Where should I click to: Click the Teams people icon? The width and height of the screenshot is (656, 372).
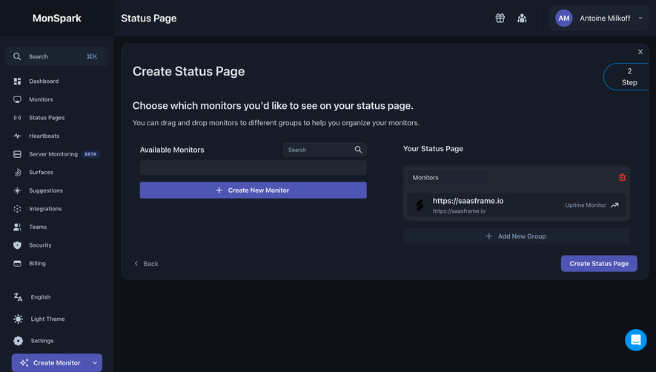point(17,227)
